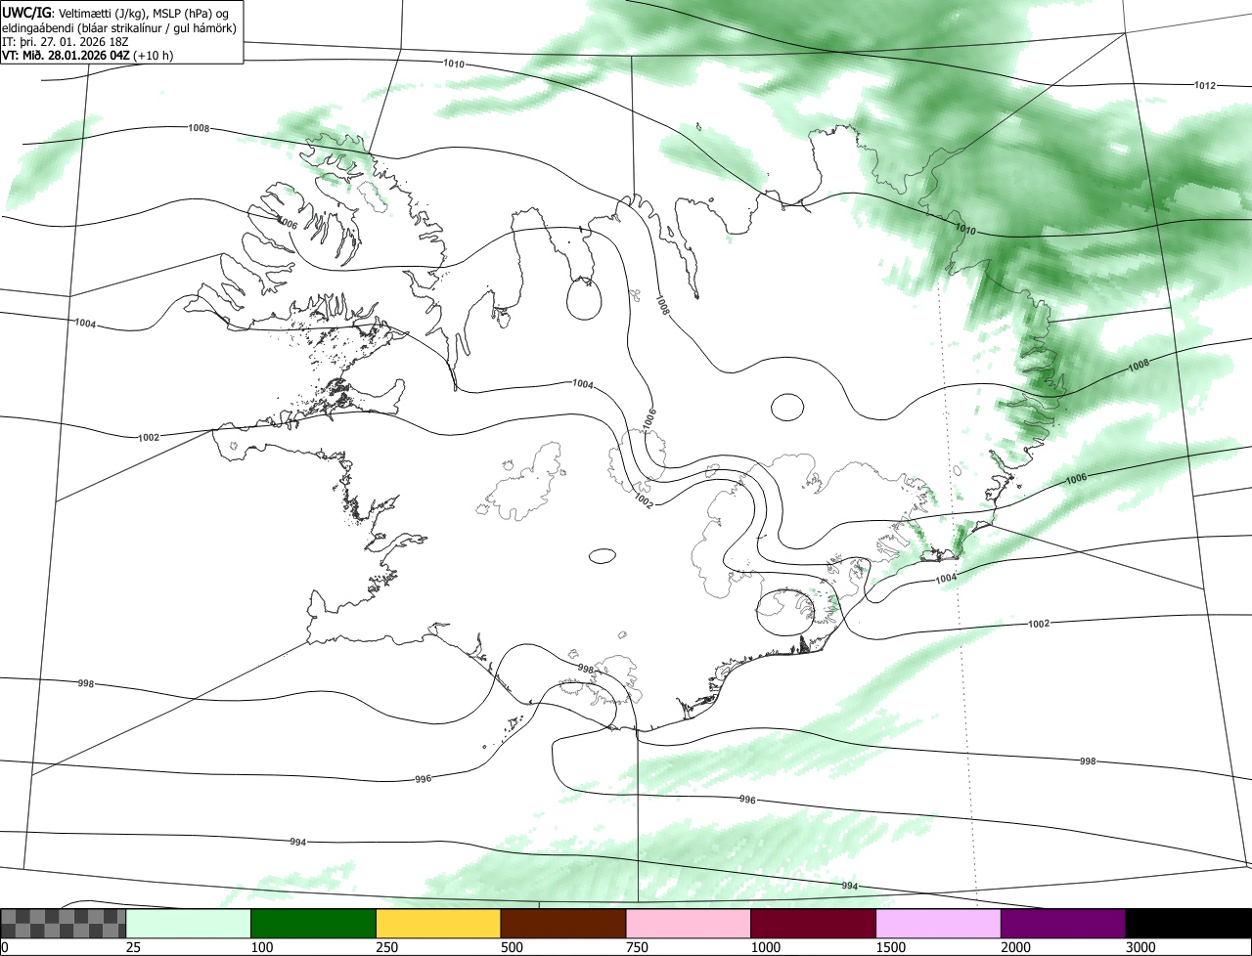Click the 1012 isobar label
This screenshot has width=1252, height=956.
coord(1205,86)
